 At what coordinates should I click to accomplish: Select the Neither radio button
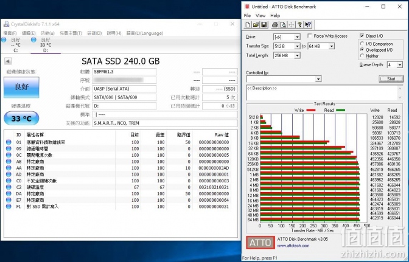[x=362, y=56]
